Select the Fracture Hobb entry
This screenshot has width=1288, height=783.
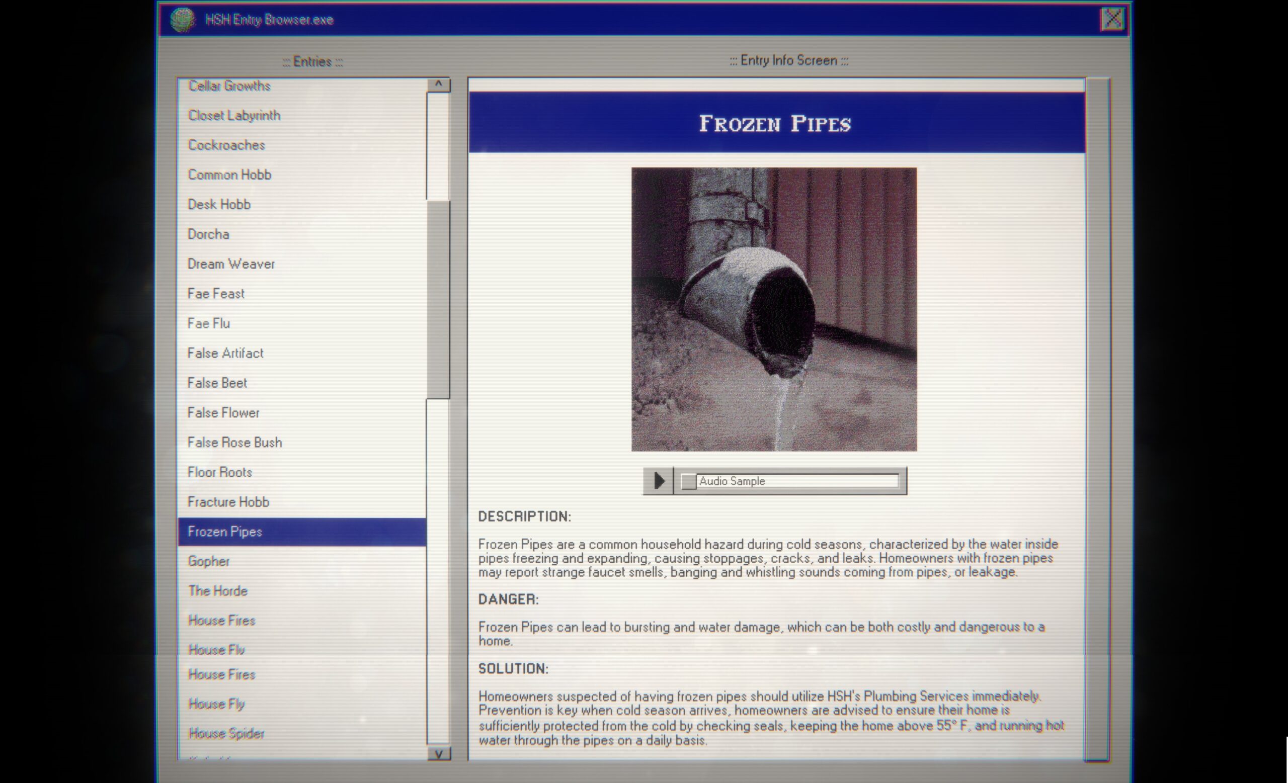click(x=303, y=501)
